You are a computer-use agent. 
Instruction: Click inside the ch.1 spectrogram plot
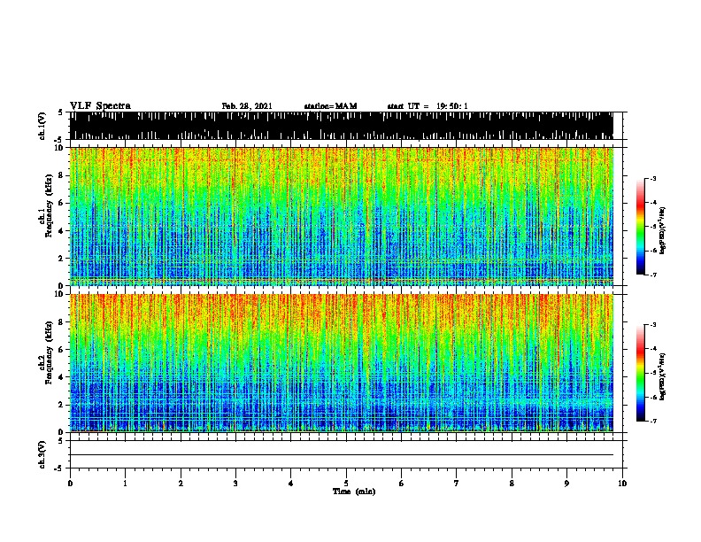(342, 216)
